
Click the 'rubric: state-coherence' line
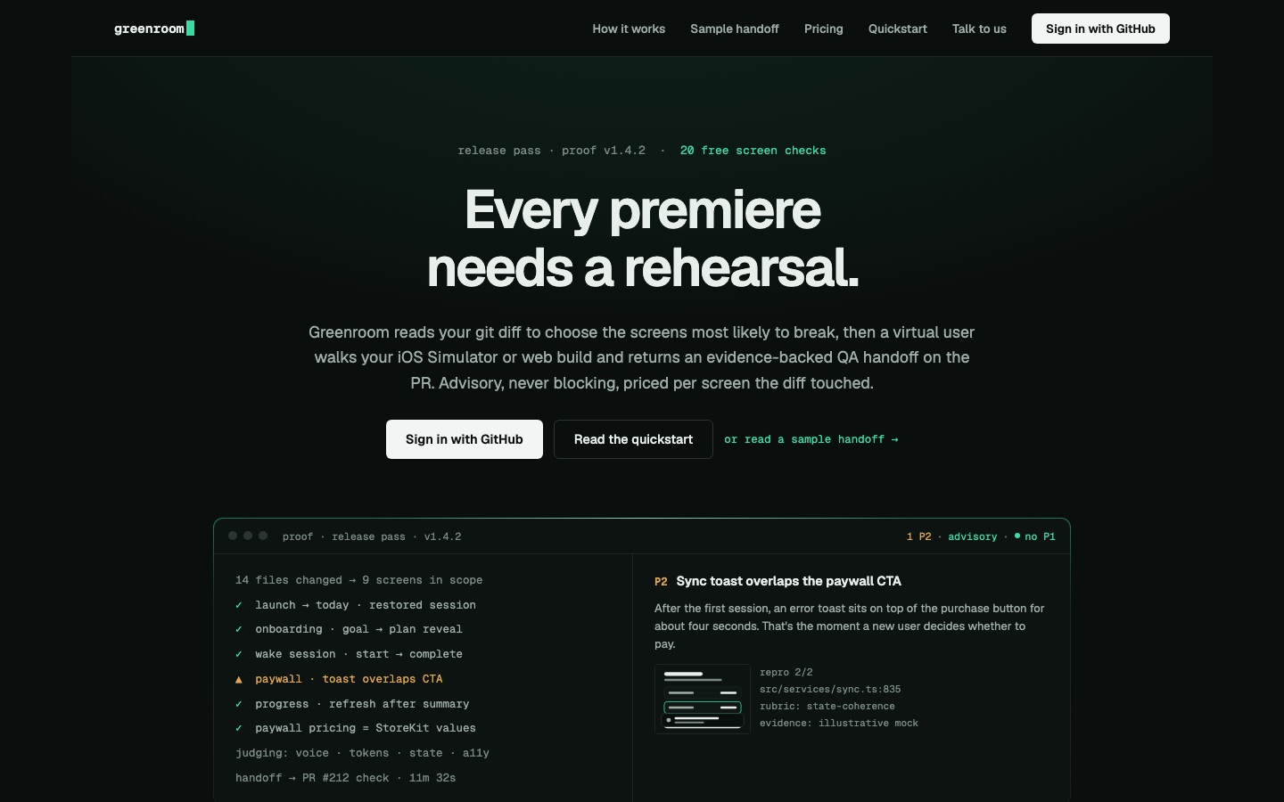(x=827, y=707)
